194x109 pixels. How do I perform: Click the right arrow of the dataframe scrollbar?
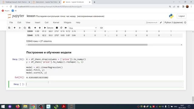coord(182,45)
